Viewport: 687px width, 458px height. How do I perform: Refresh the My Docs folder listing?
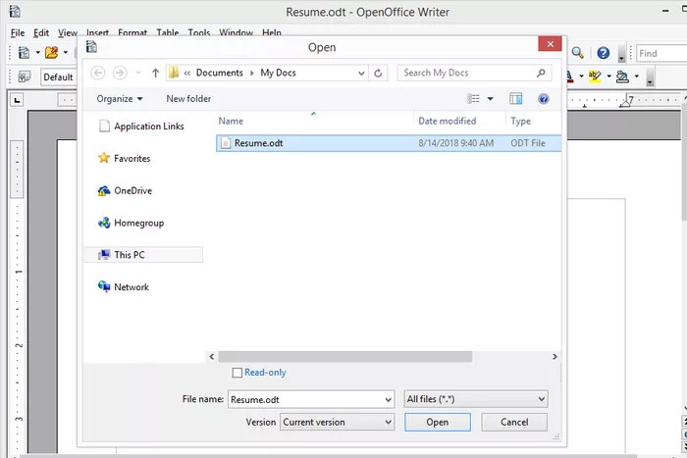pos(379,74)
